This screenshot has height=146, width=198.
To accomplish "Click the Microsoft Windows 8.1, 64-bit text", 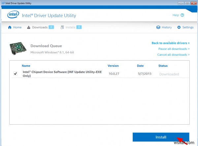I will click(x=52, y=52).
